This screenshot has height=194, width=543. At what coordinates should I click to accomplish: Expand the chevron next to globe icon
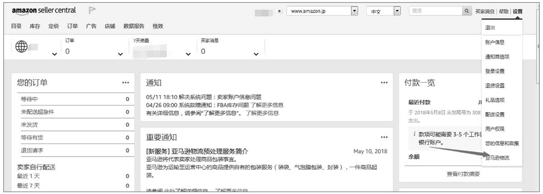tap(55, 54)
